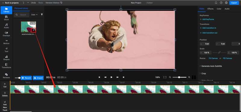
Task: Open the Motion panel
Action: coord(6,42)
